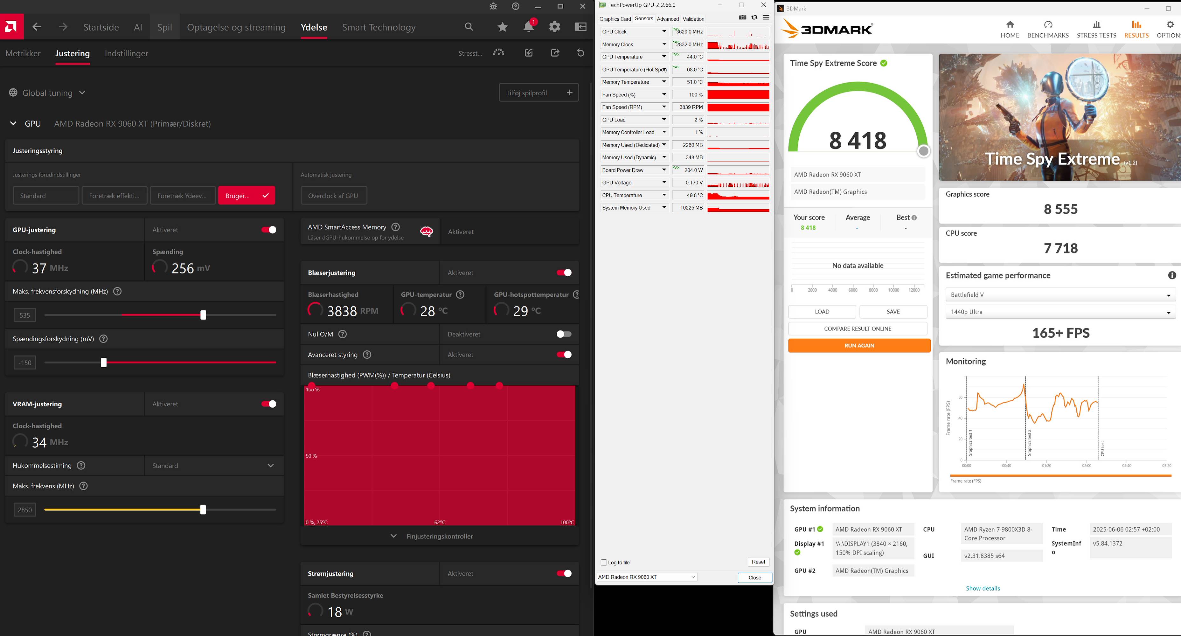Open the 1440p Ultra resolution dropdown
Screen dimensions: 1181x636
click(x=1060, y=312)
